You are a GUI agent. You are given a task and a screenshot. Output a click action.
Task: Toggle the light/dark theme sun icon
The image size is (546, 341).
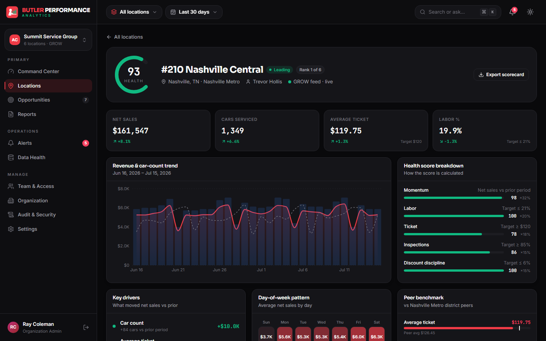[530, 12]
